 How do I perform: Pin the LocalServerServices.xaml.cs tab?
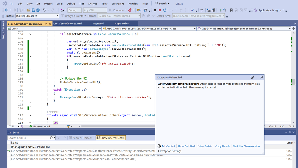46,24
